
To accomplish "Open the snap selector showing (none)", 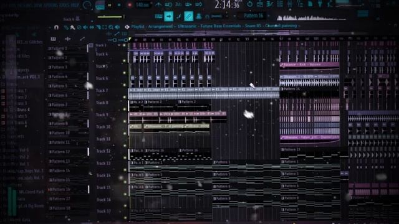I will (x=216, y=16).
